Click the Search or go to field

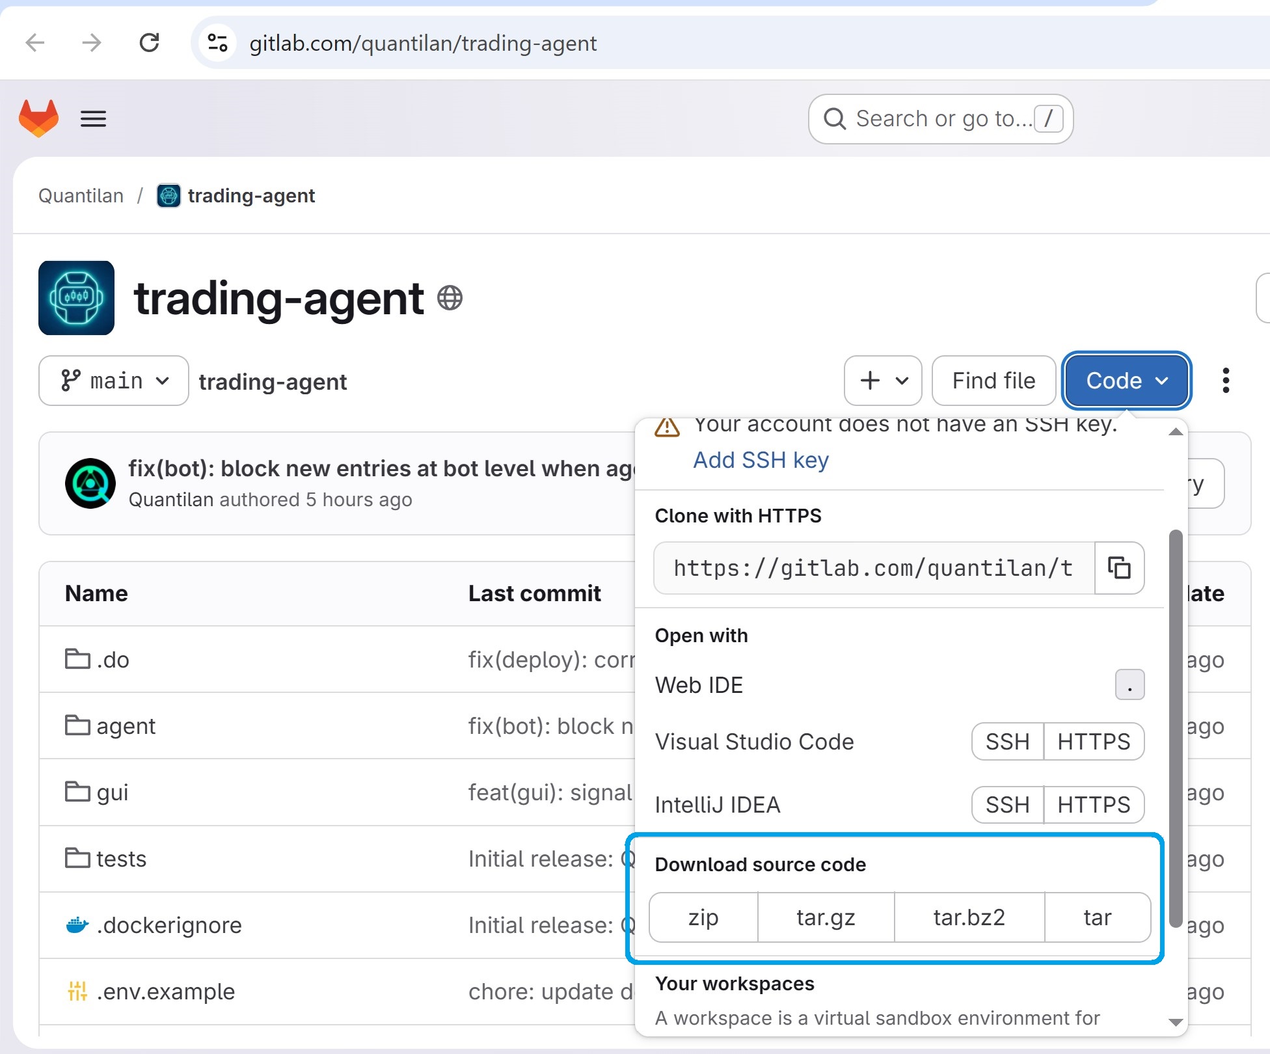tap(941, 119)
